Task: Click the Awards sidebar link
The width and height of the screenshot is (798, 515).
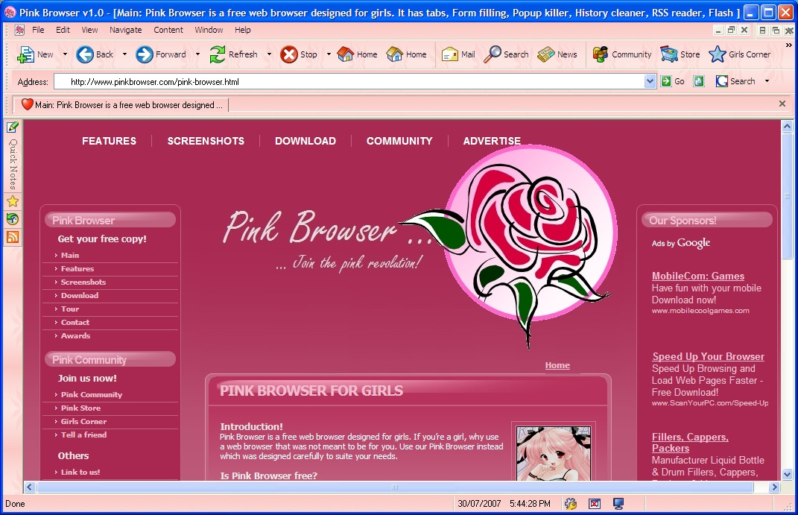Action: 75,336
